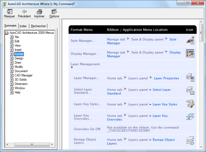206x152 pixels.
Task: Click the content pane scroll down arrow
Action: point(201,147)
